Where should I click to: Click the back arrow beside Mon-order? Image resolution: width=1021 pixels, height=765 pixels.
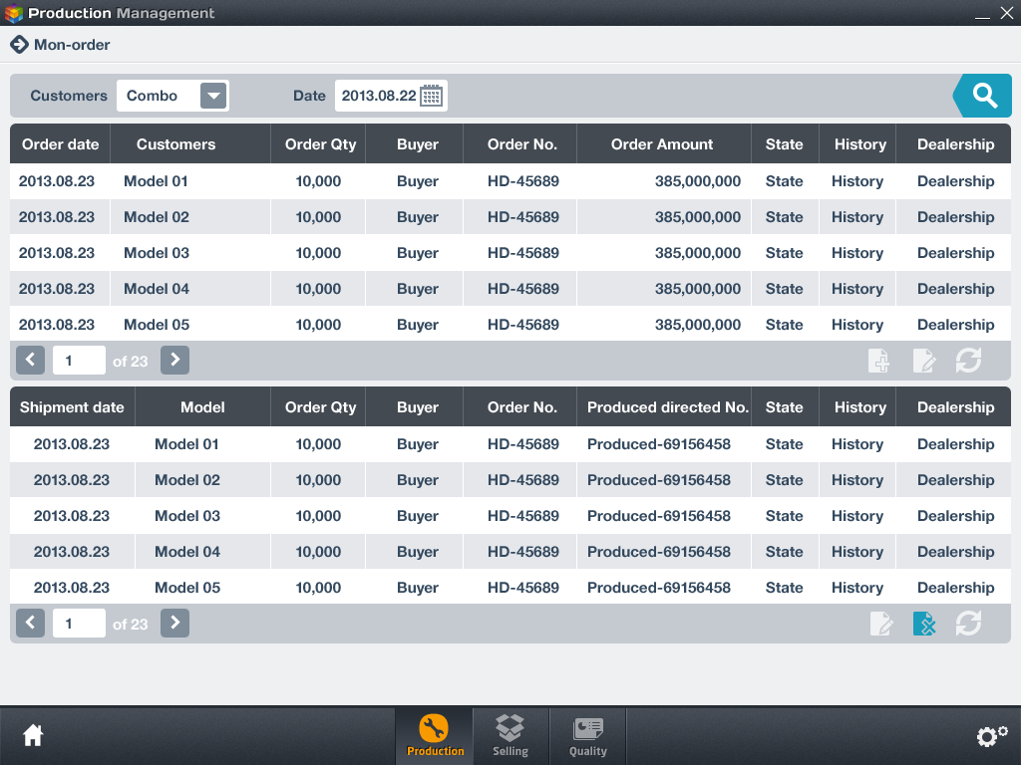[20, 44]
